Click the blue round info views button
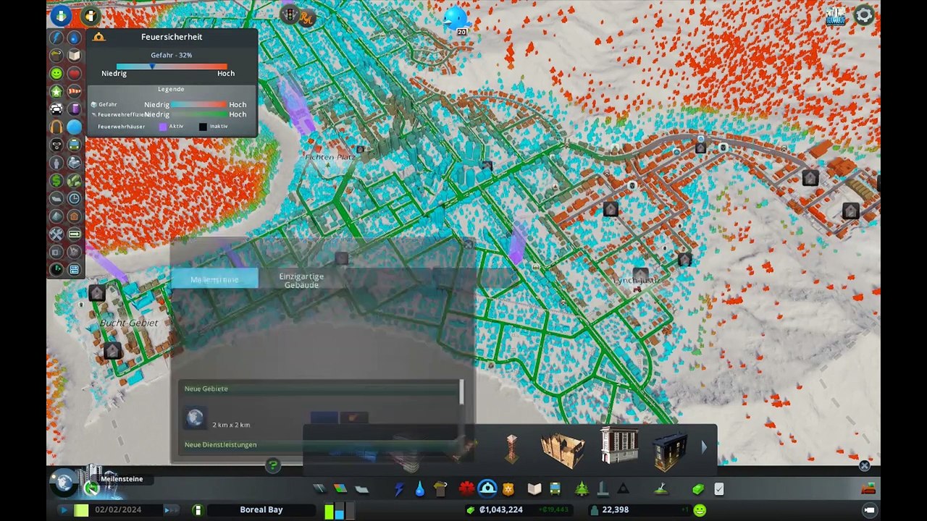The height and width of the screenshot is (521, 927). click(61, 14)
